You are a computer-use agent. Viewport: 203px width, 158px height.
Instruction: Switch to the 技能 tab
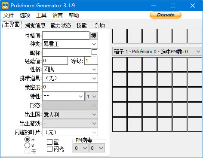[x=81, y=25]
